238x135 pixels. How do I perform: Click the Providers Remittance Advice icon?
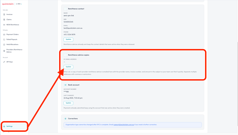pyautogui.click(x=4, y=51)
